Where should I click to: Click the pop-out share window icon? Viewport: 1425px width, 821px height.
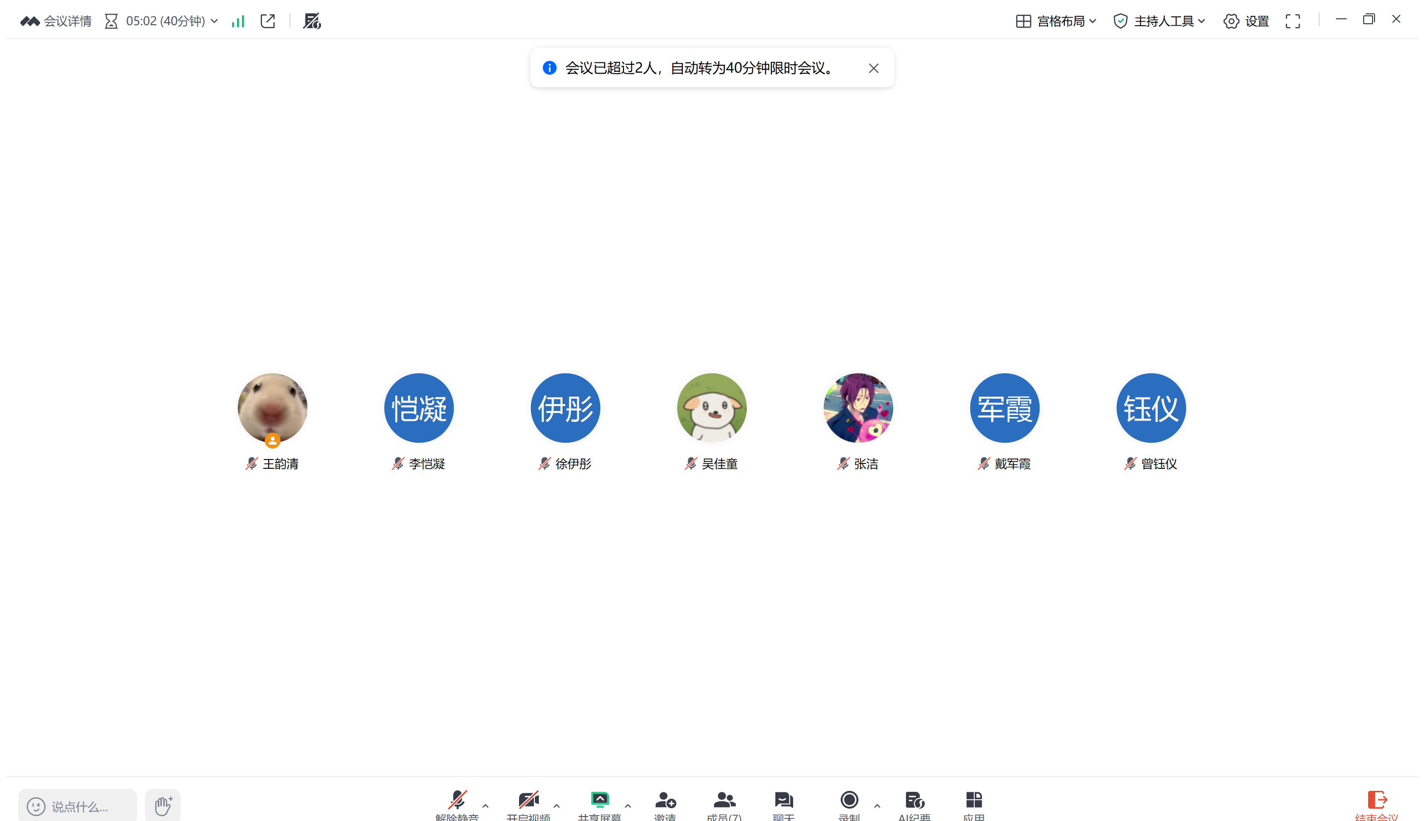[268, 21]
